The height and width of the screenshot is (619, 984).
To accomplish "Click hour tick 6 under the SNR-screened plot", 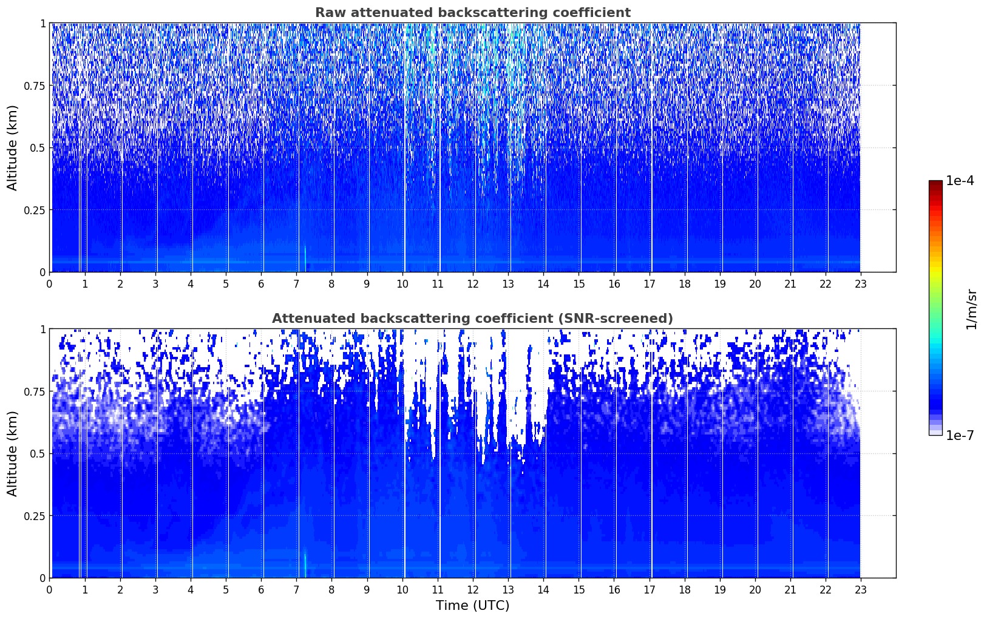I will tap(261, 589).
